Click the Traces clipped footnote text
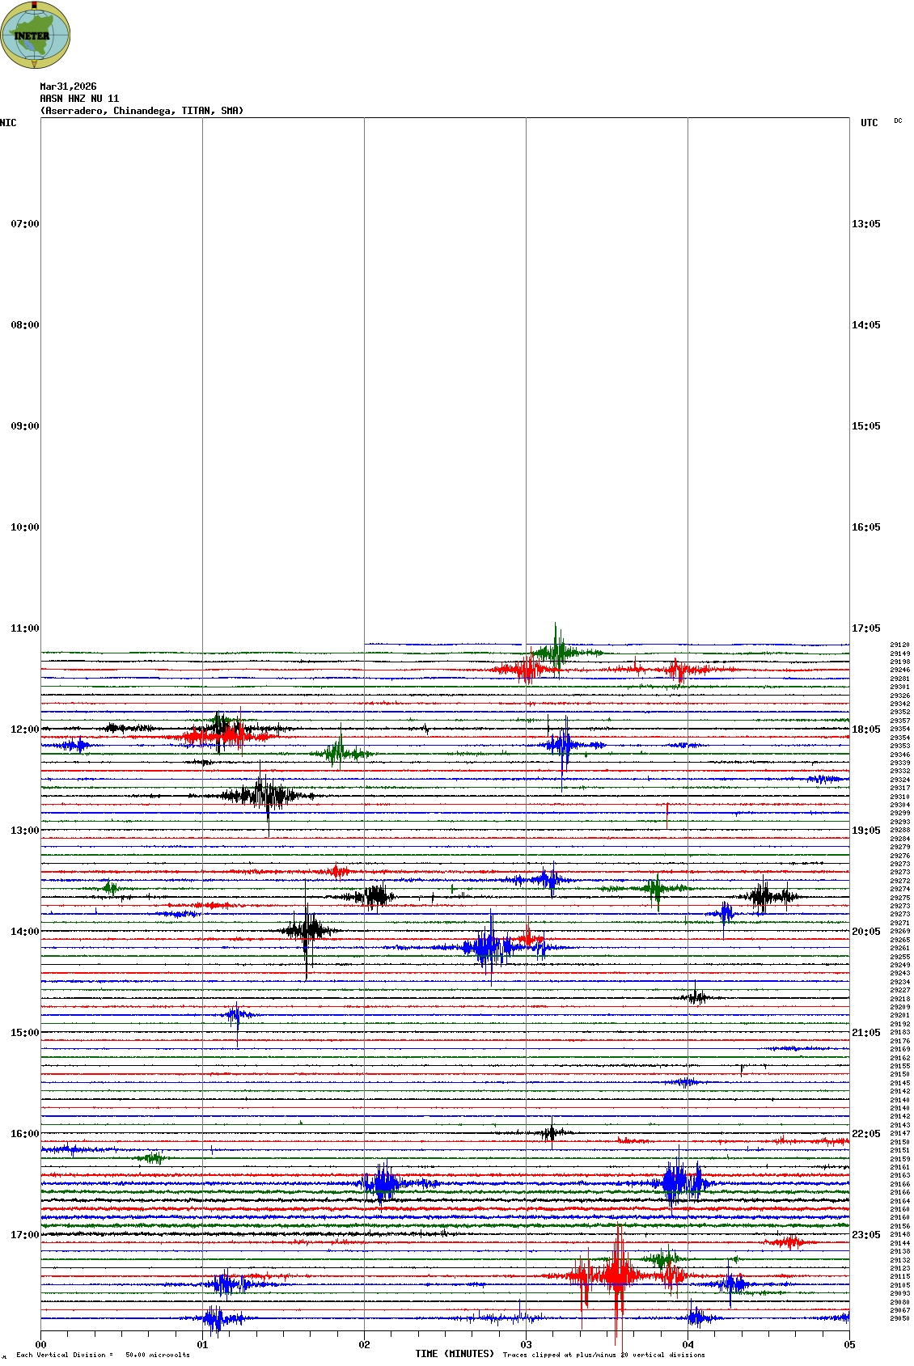The width and height of the screenshot is (914, 1366). (x=603, y=1355)
